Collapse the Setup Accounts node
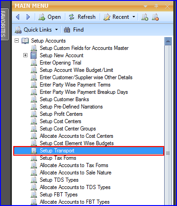 coord(16,41)
